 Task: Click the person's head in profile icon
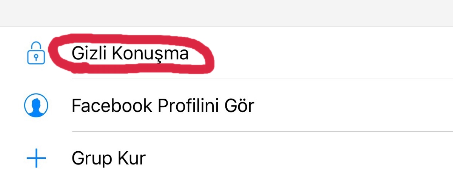point(36,103)
